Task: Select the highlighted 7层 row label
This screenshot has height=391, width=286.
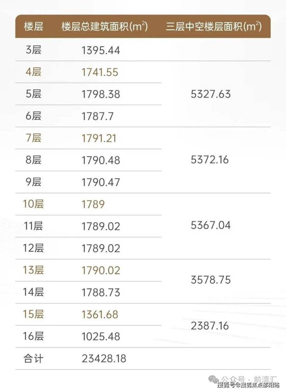Action: 33,138
